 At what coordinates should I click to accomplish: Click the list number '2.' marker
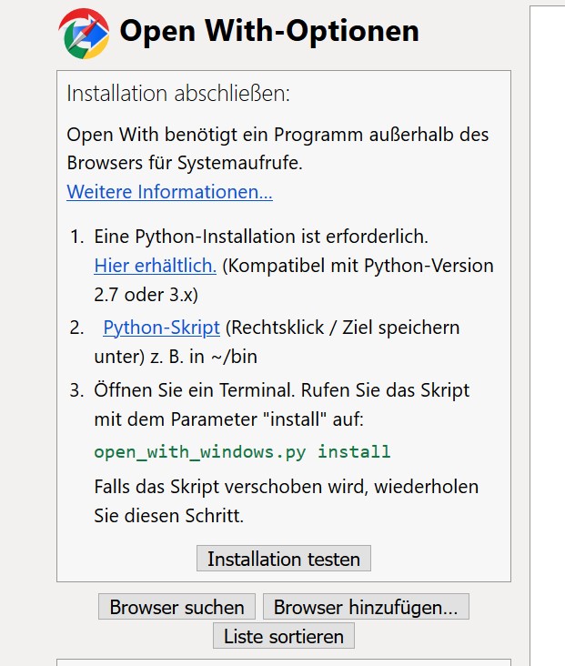coord(77,328)
